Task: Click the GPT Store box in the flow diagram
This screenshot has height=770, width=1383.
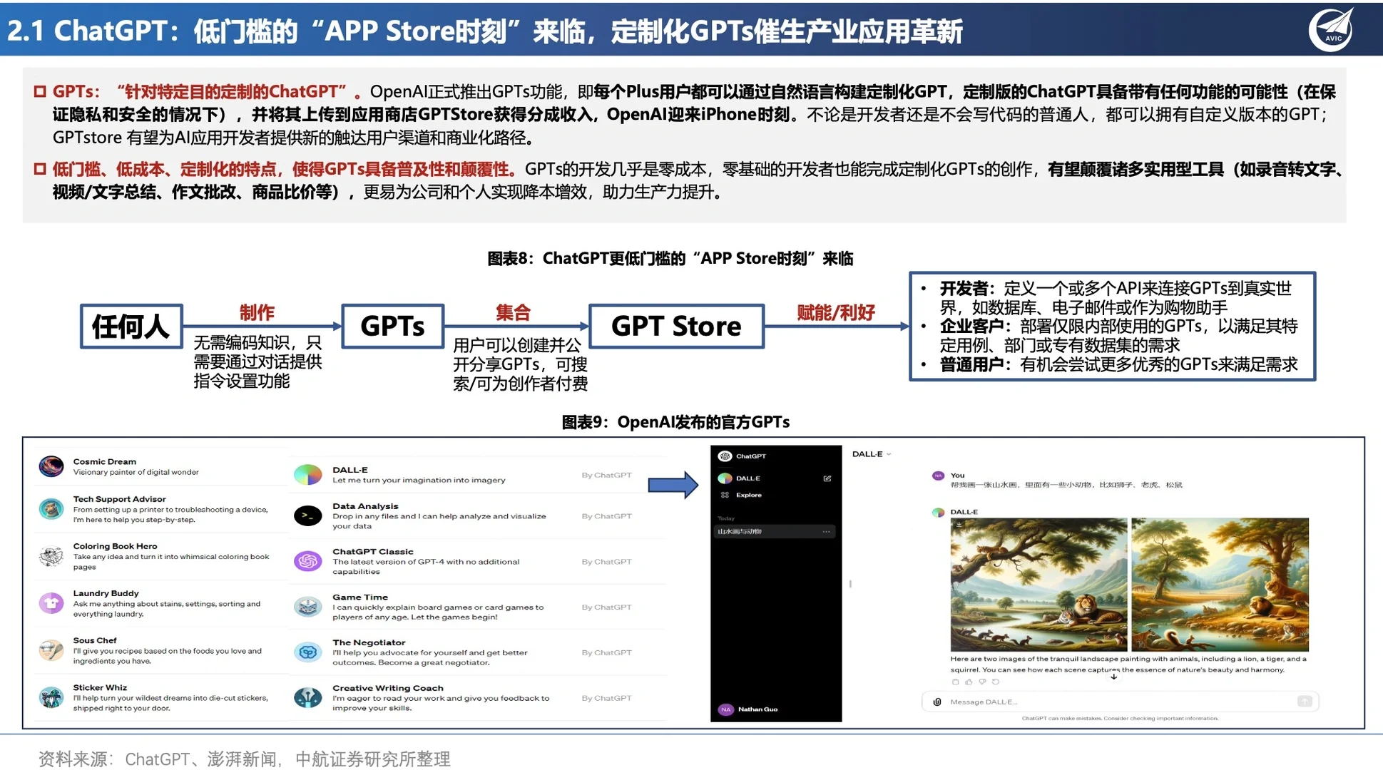Action: pyautogui.click(x=676, y=327)
